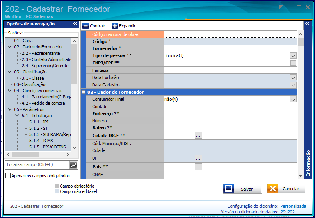This screenshot has height=218, width=315.
Task: Open Personalizada dictionary configuration link
Action: click(x=293, y=206)
